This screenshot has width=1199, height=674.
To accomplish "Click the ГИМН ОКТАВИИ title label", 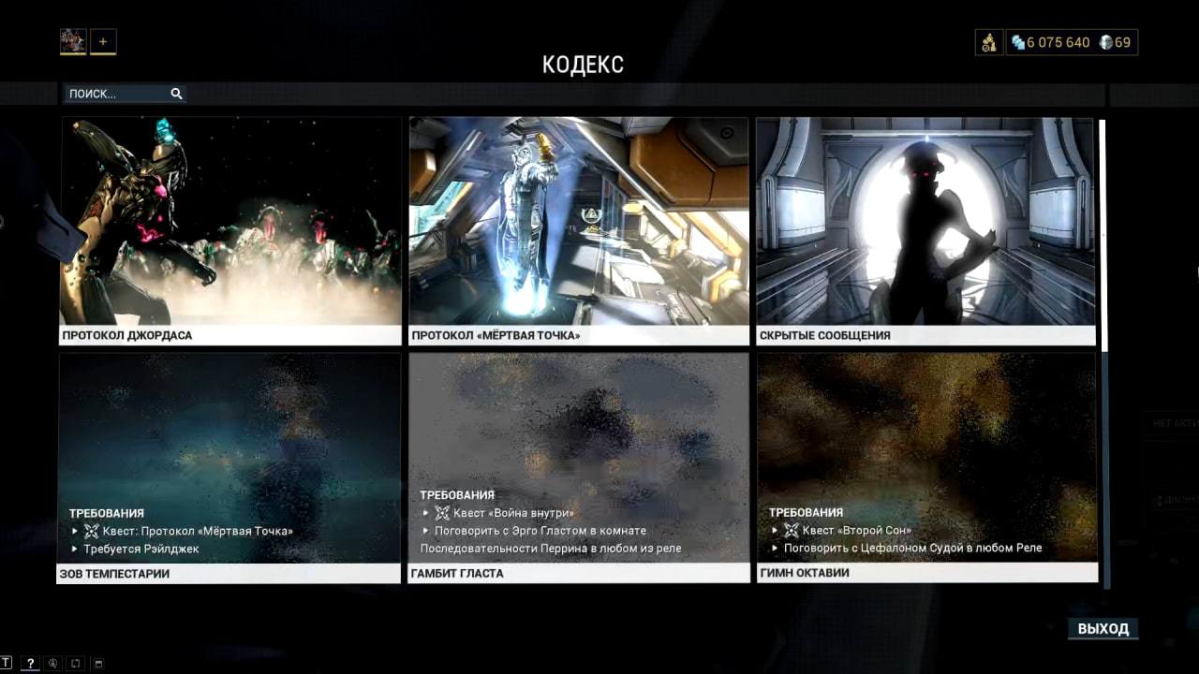I will (805, 572).
